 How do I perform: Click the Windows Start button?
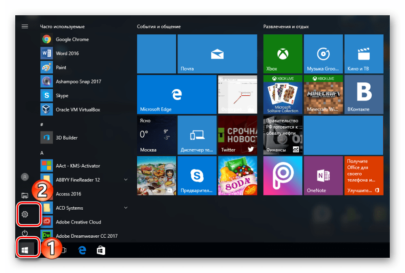click(x=25, y=249)
